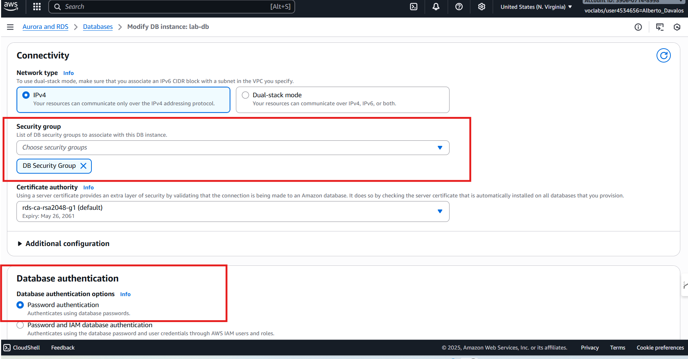Go to the Databases breadcrumb
This screenshot has width=688, height=359.
tap(98, 27)
